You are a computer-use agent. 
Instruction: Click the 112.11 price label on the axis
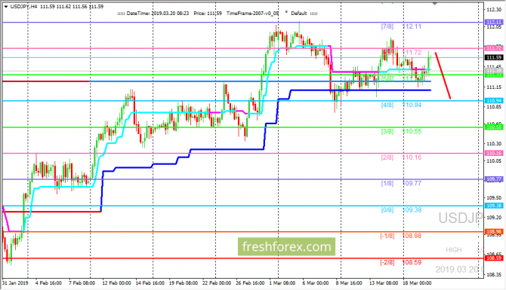tap(494, 22)
